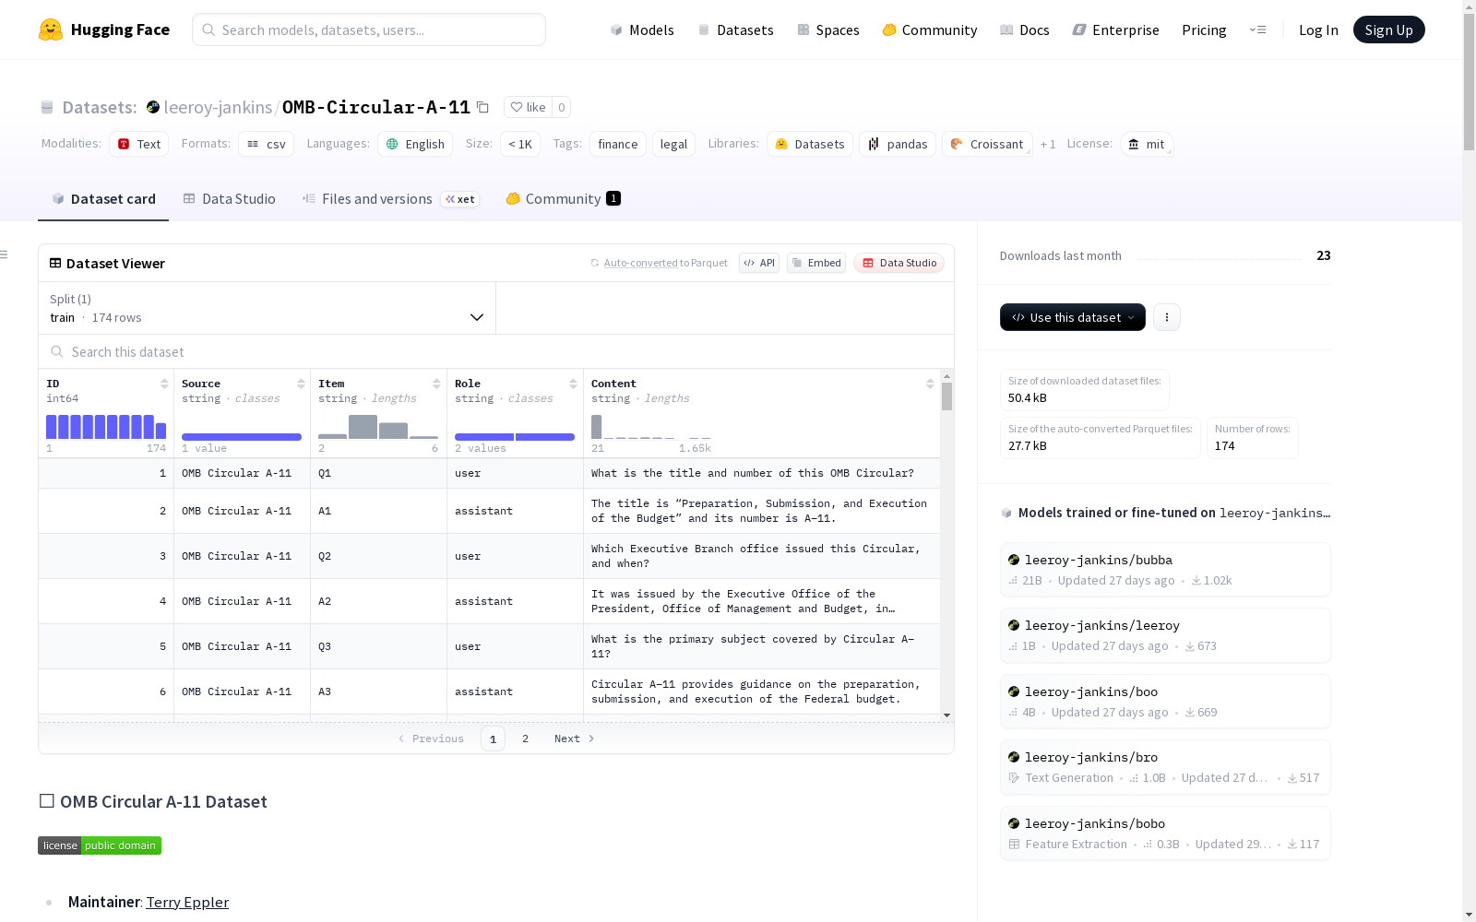Open the leeroy-jankins/bubba model card
The height and width of the screenshot is (922, 1476).
tap(1164, 570)
